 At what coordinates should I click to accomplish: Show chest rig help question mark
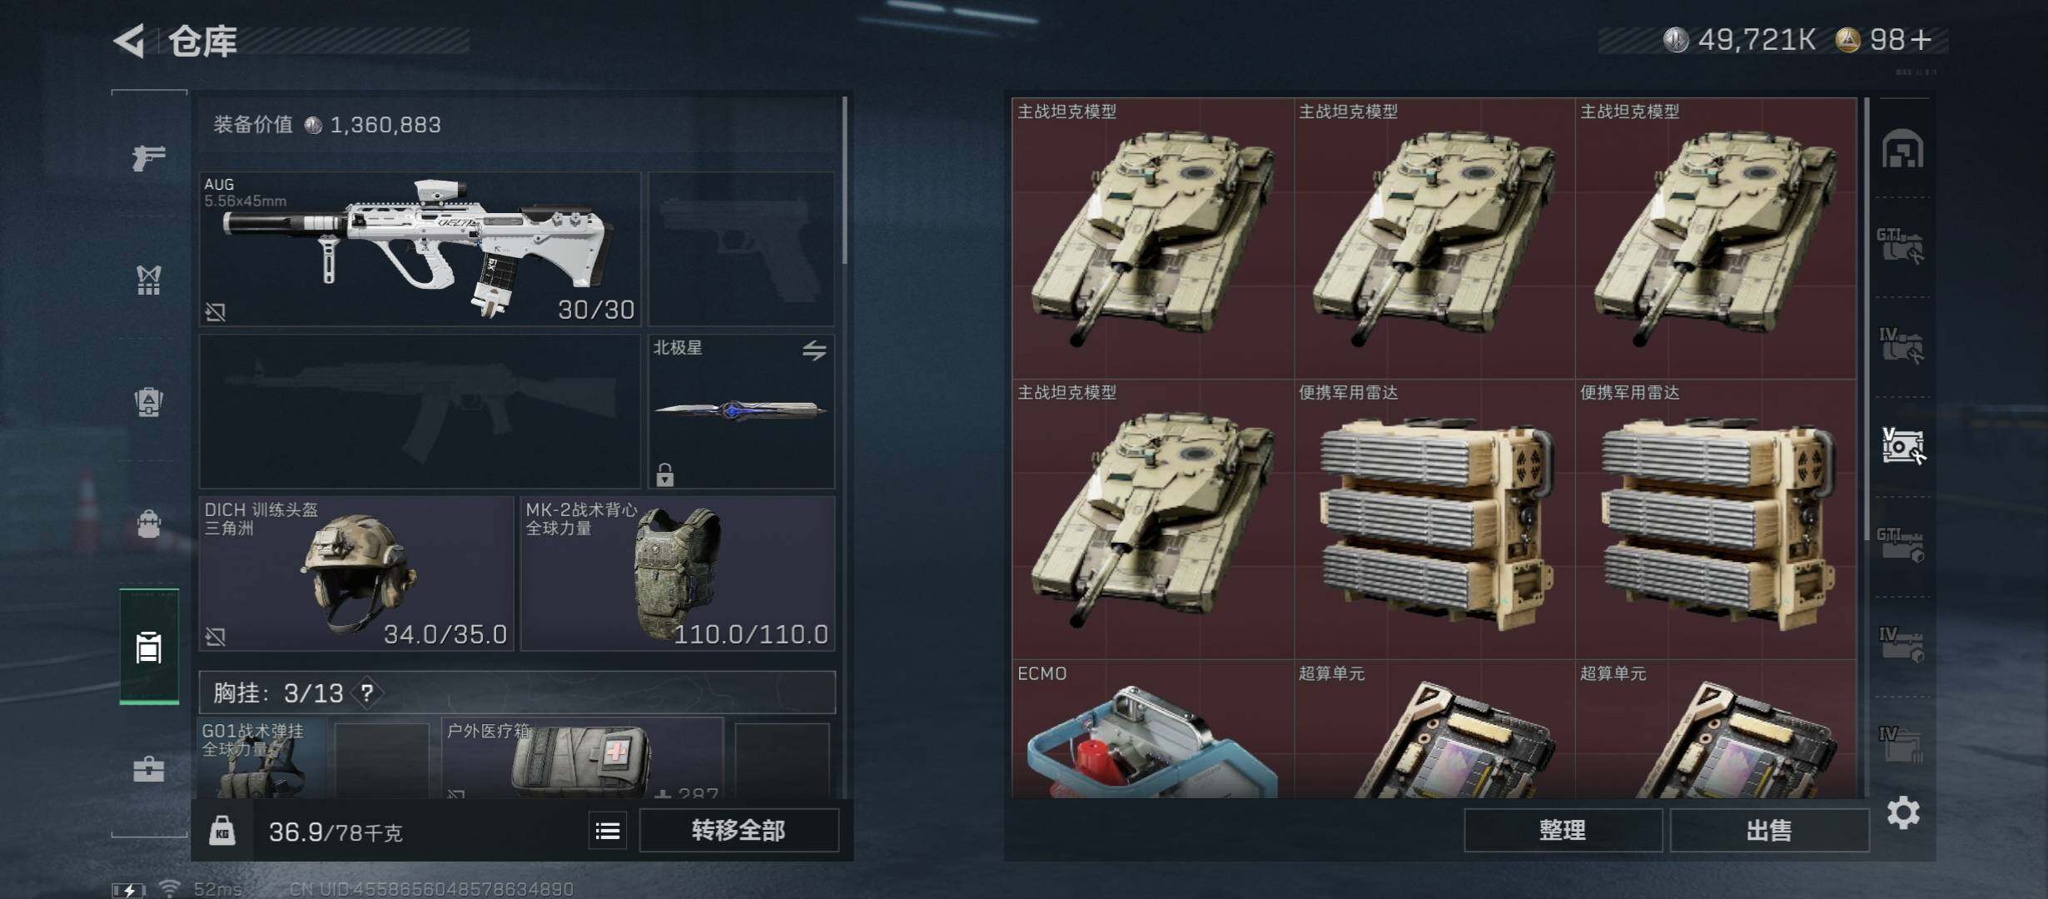pyautogui.click(x=367, y=693)
